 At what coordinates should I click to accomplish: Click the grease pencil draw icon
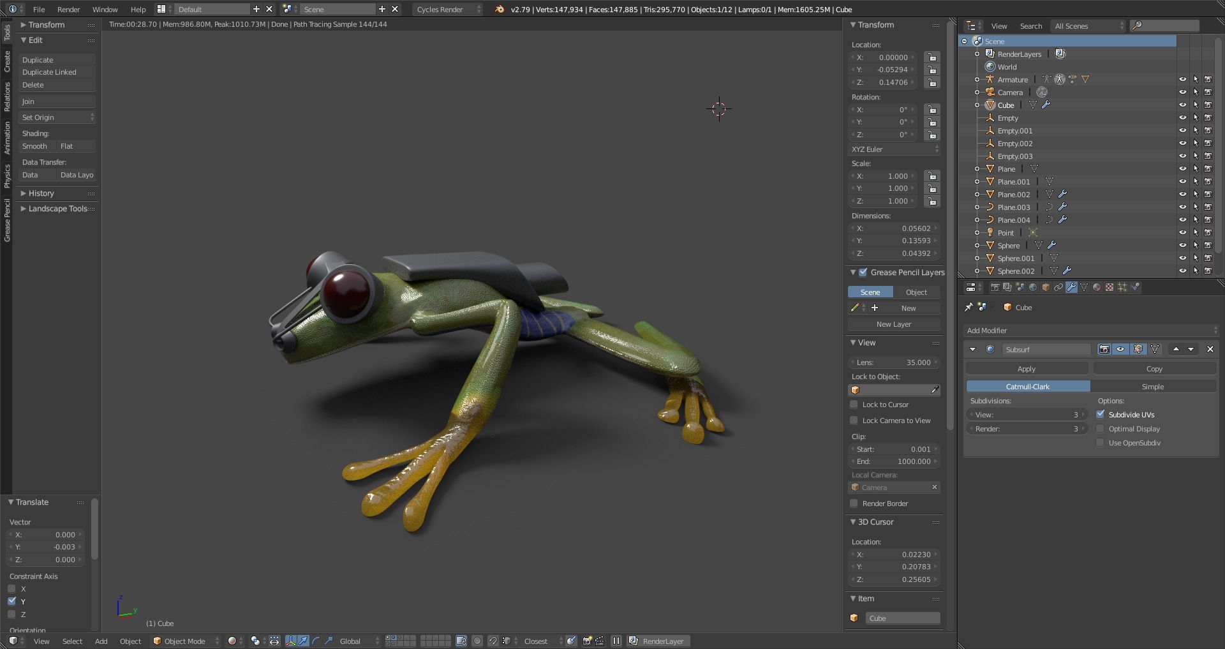[x=855, y=308]
